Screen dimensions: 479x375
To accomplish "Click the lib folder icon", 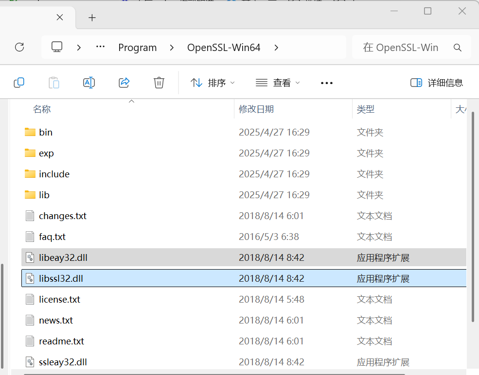I will tap(30, 195).
